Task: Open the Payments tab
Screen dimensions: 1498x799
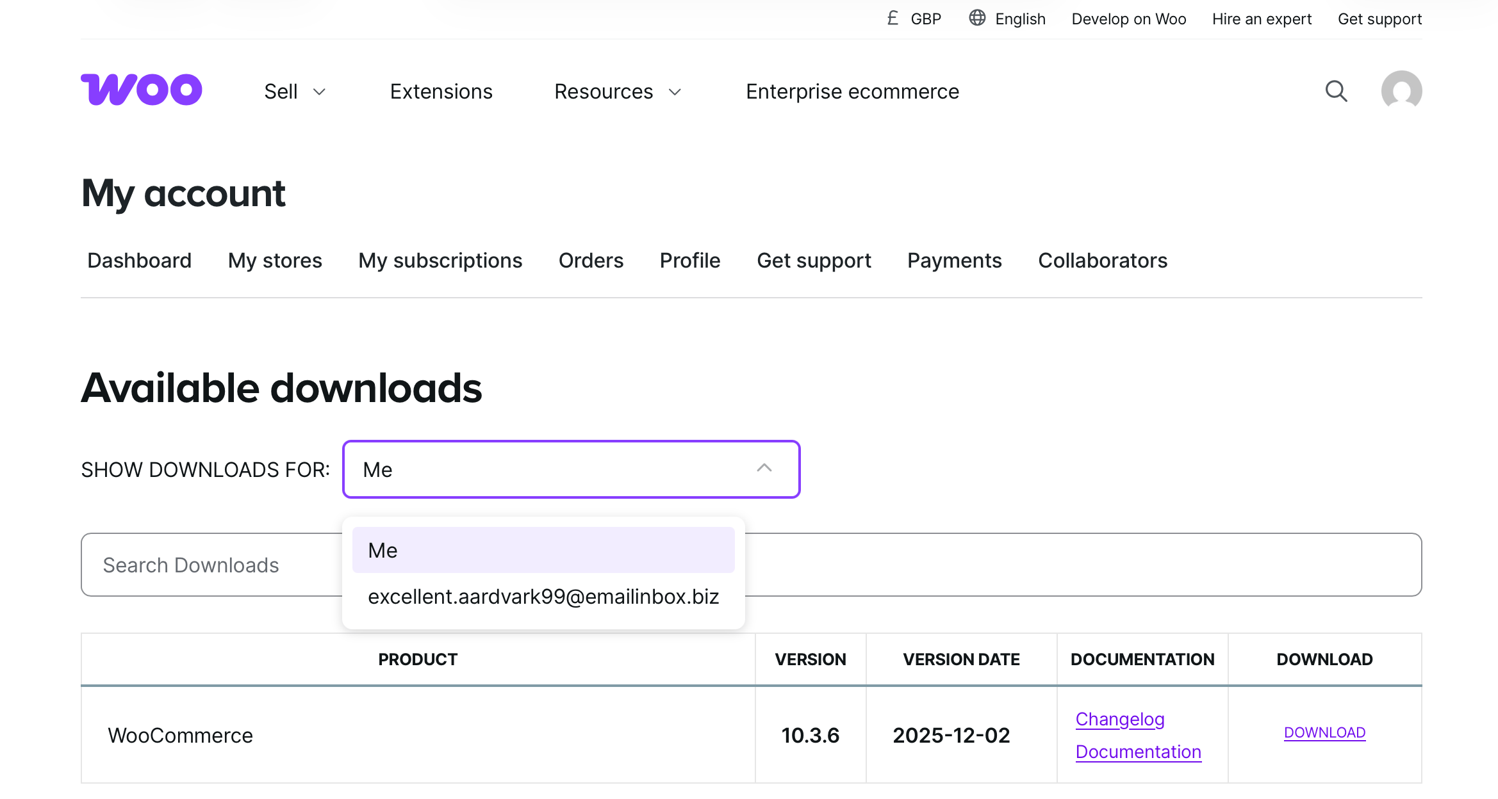Action: coord(954,261)
